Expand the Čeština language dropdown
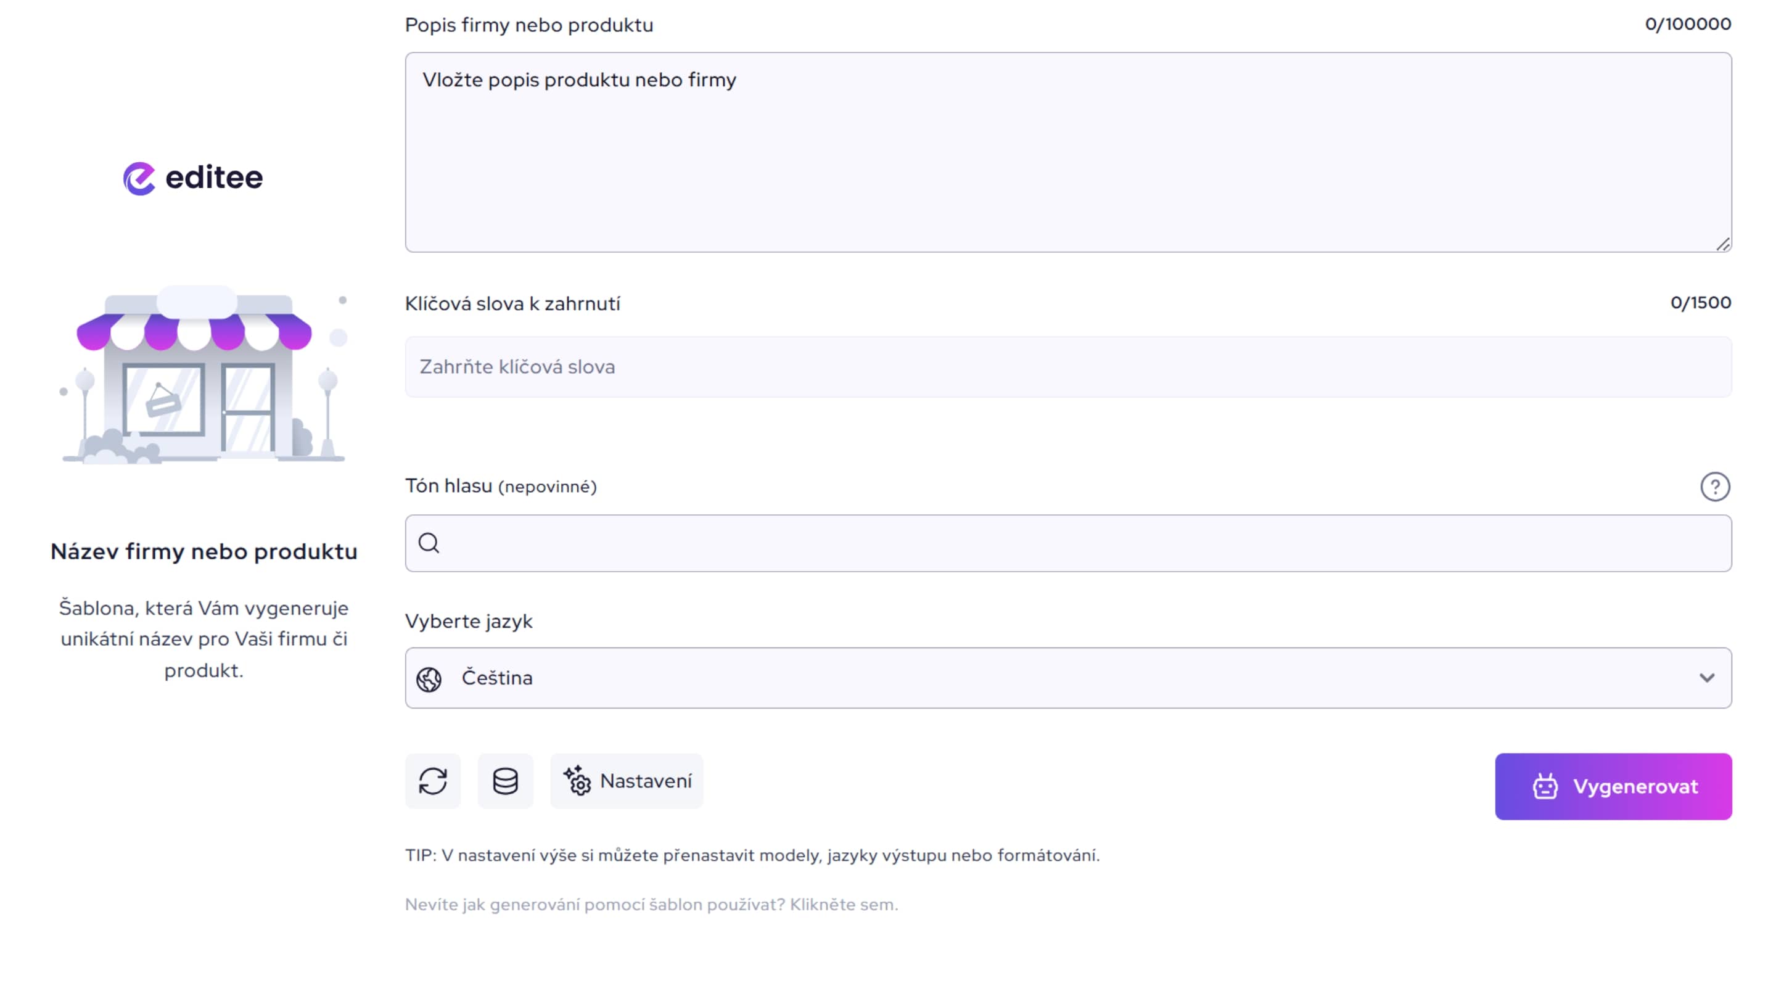 point(1067,678)
